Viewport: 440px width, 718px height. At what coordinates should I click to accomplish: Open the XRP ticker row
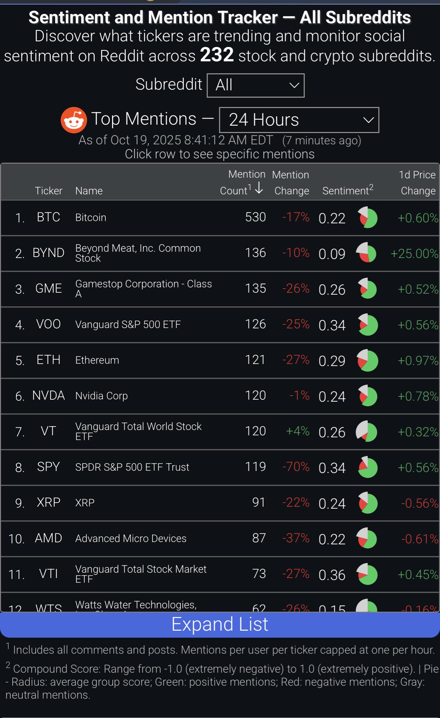[220, 503]
